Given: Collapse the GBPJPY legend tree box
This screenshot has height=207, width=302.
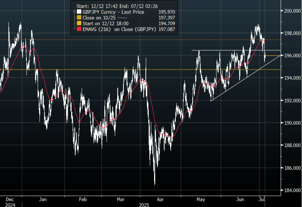Looking at the screenshot, I should pos(75,12).
